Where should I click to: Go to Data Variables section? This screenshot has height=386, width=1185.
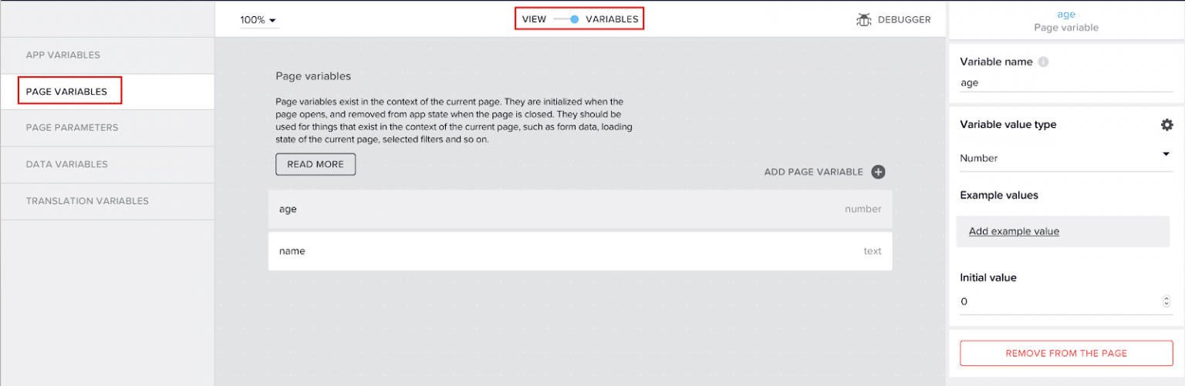tap(67, 164)
